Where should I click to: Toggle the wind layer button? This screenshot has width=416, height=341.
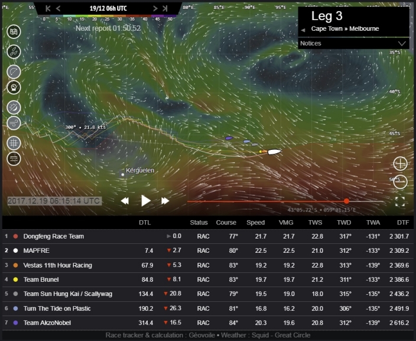click(x=14, y=123)
